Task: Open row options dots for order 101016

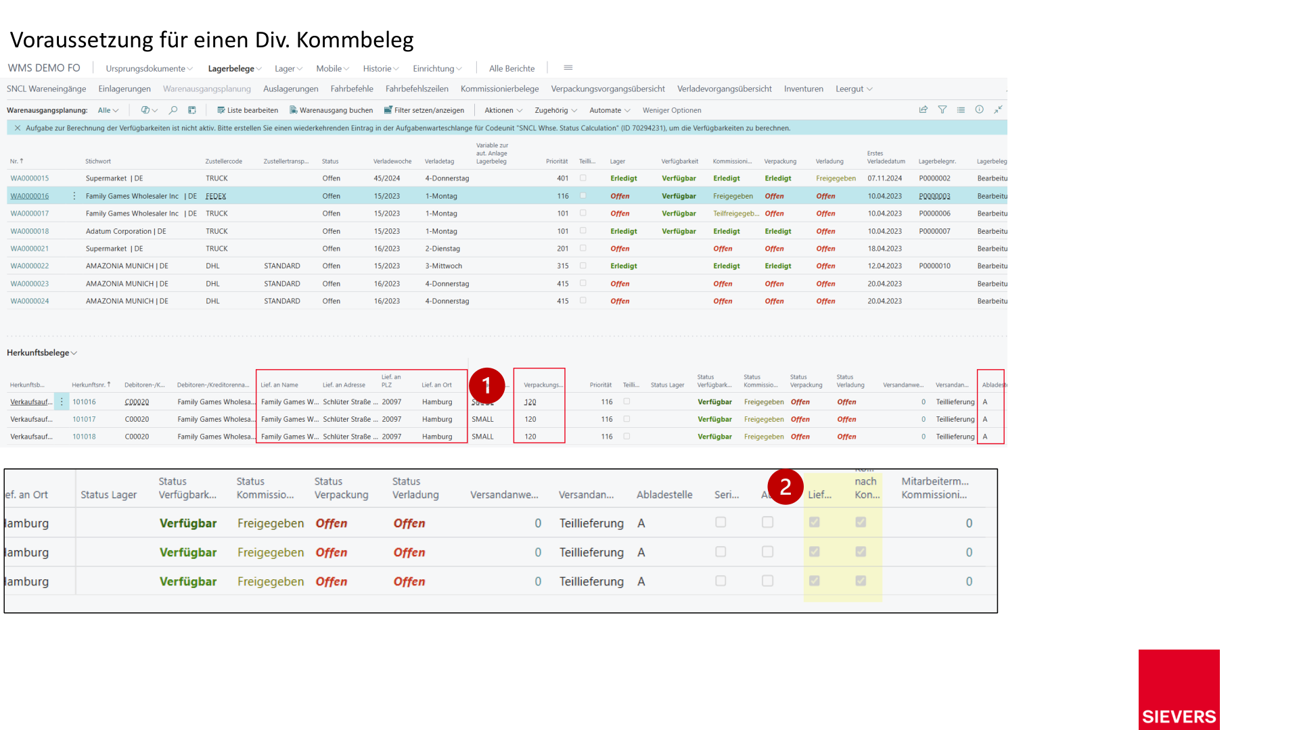Action: tap(62, 401)
